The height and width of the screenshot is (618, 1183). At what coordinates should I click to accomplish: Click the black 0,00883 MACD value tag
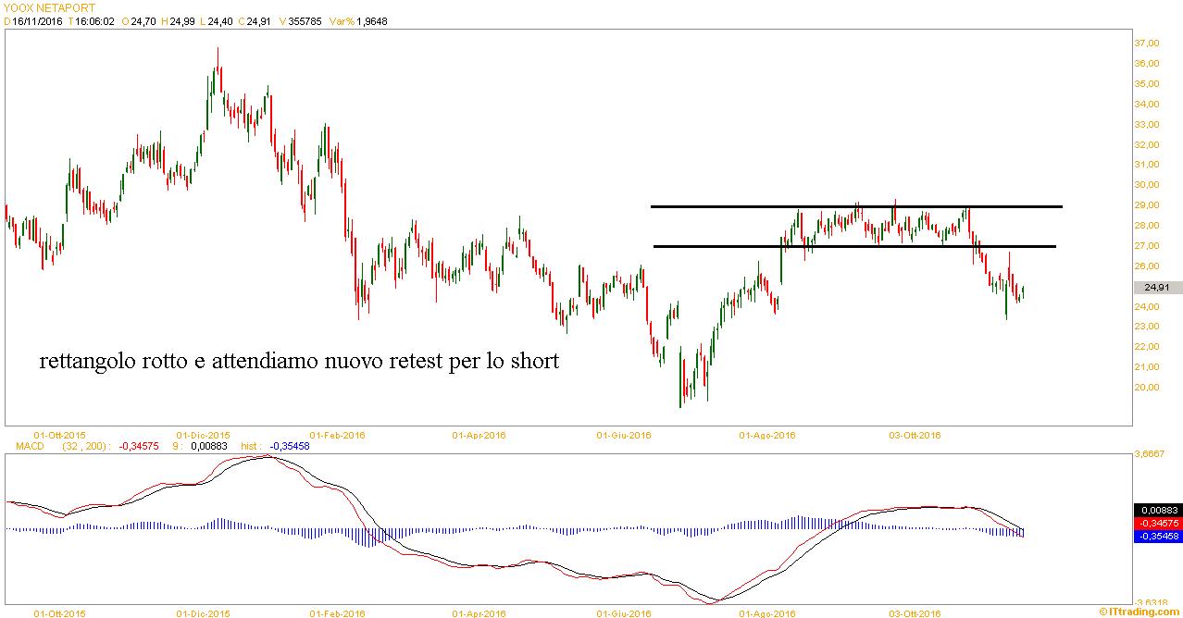click(x=1157, y=510)
